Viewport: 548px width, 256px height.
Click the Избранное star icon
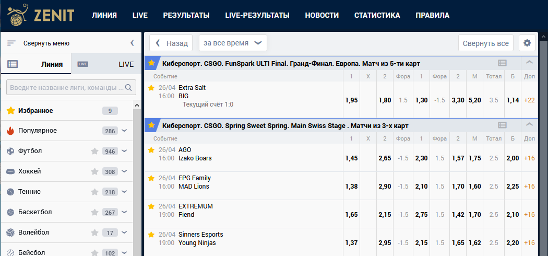coord(11,111)
